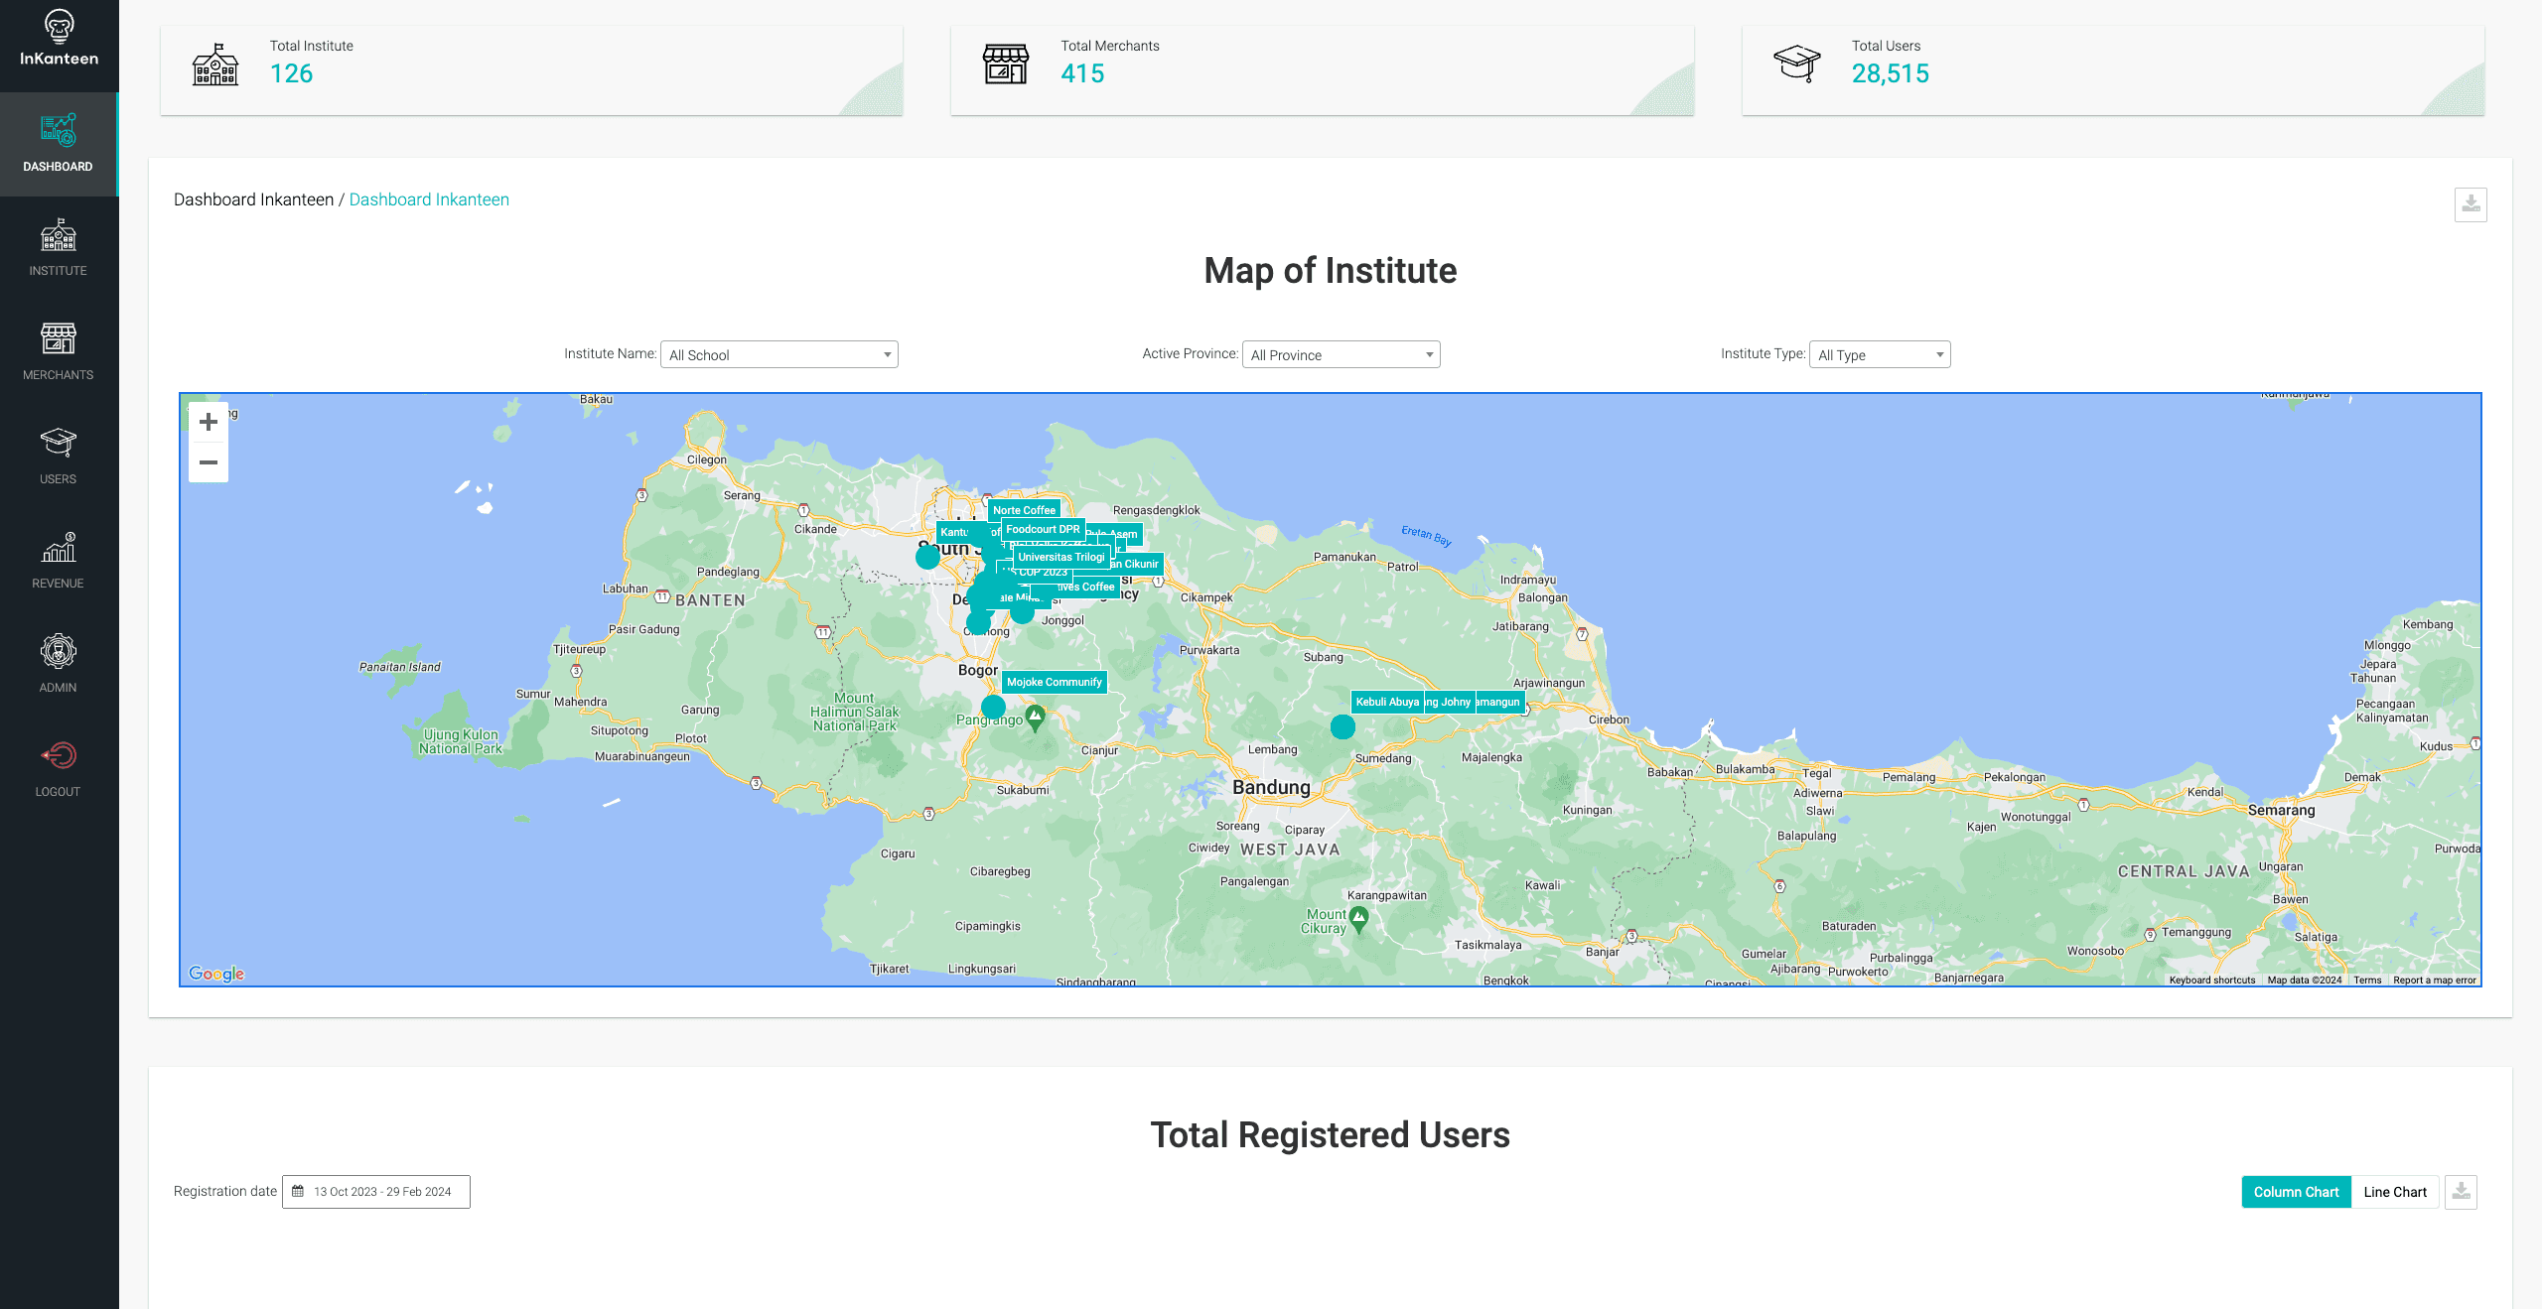Click the Norte Coffee map label
This screenshot has height=1309, width=2542.
coord(1024,510)
